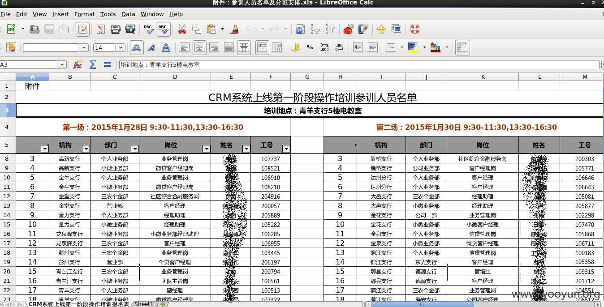Viewport: 604px width, 307px height.
Task: Run the Spelling check icon
Action: pos(148,30)
